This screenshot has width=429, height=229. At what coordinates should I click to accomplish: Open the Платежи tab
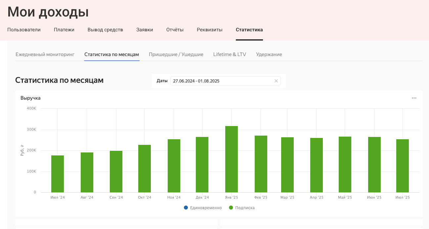click(64, 30)
